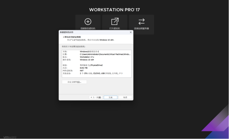
Task: Click 完成 to finish creating the VM
Action: (x=111, y=97)
